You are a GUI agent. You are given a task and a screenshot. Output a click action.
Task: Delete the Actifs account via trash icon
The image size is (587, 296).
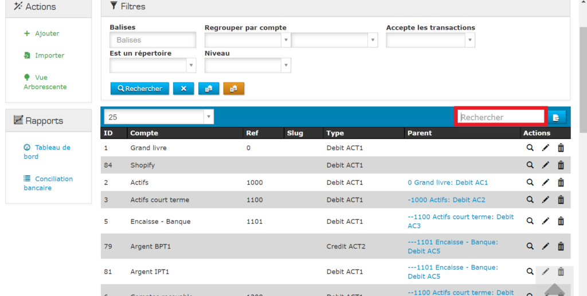tap(561, 183)
